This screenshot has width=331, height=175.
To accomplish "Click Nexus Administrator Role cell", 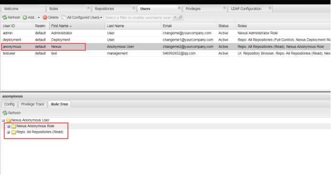I will click(x=257, y=33).
